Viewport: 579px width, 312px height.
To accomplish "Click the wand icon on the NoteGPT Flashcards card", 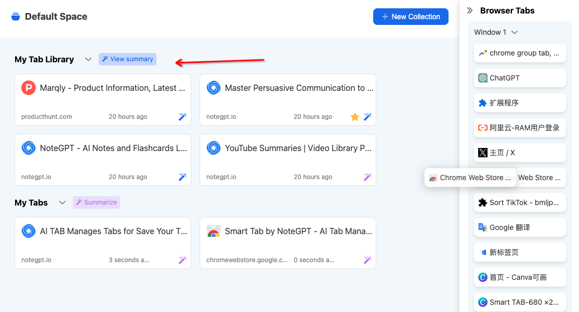I will coord(182,177).
